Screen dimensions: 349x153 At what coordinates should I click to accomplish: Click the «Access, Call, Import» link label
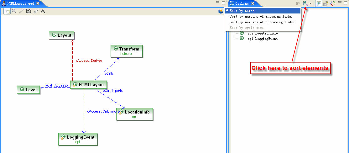[x=103, y=112]
